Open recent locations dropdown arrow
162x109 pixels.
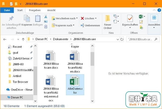tap(18, 39)
